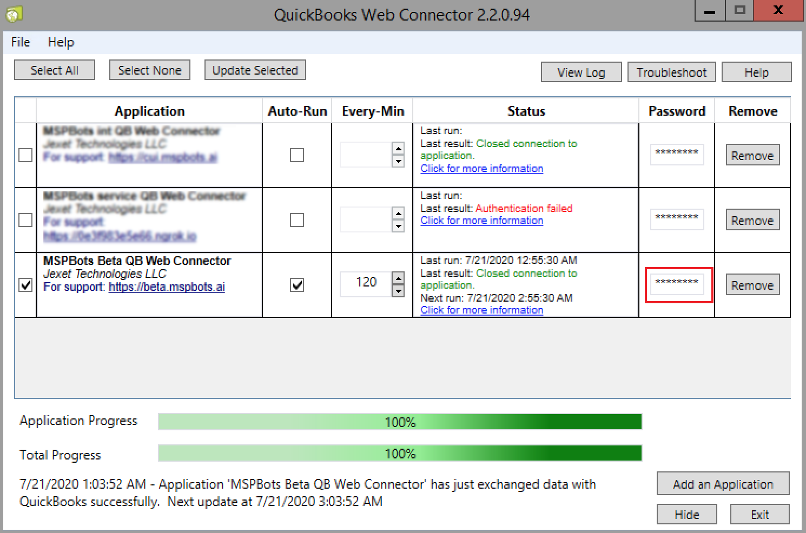Remove the MSPBots service QB Web Connector
Viewport: 806px width, 533px height.
[752, 220]
